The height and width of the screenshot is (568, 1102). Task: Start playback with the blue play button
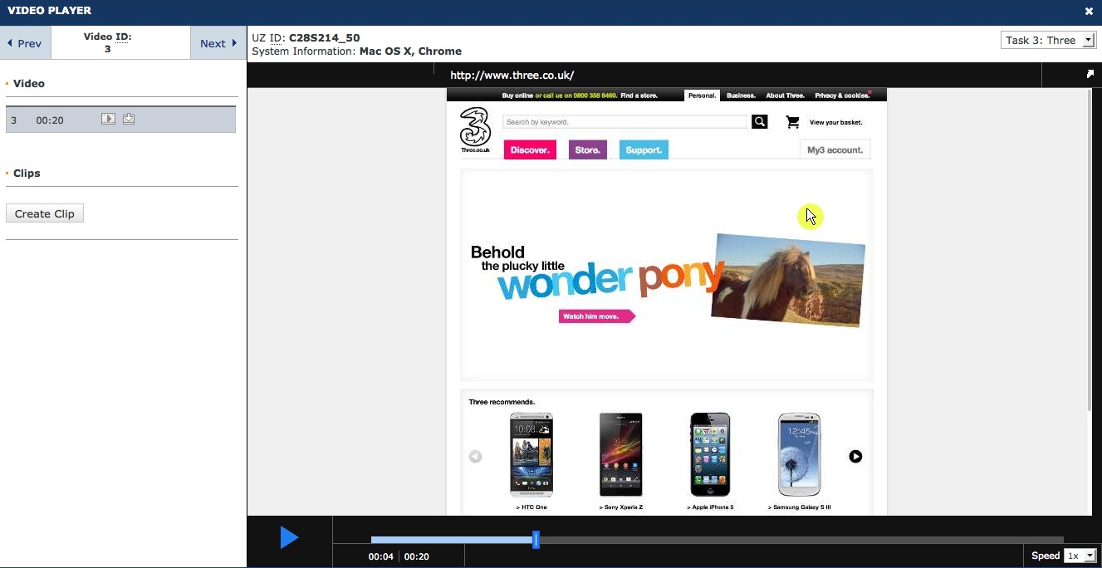click(289, 537)
